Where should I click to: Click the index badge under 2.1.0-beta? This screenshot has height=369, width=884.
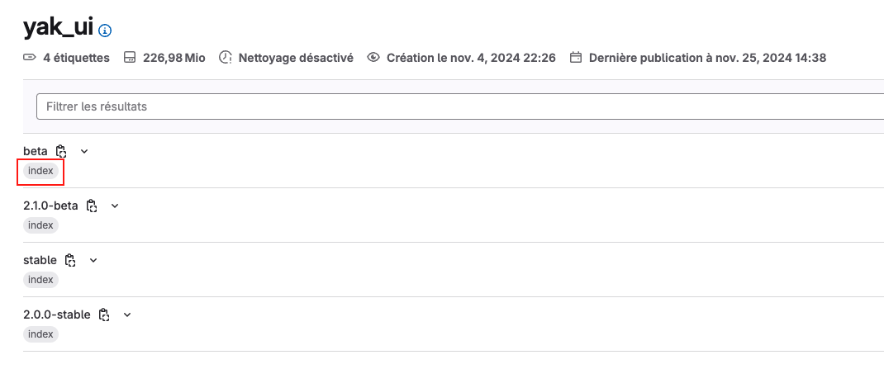pos(40,225)
